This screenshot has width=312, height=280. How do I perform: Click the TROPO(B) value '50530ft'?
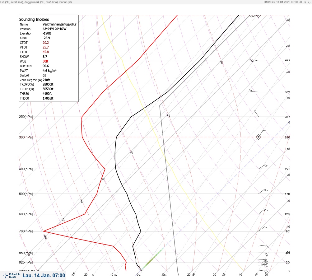click(48, 89)
